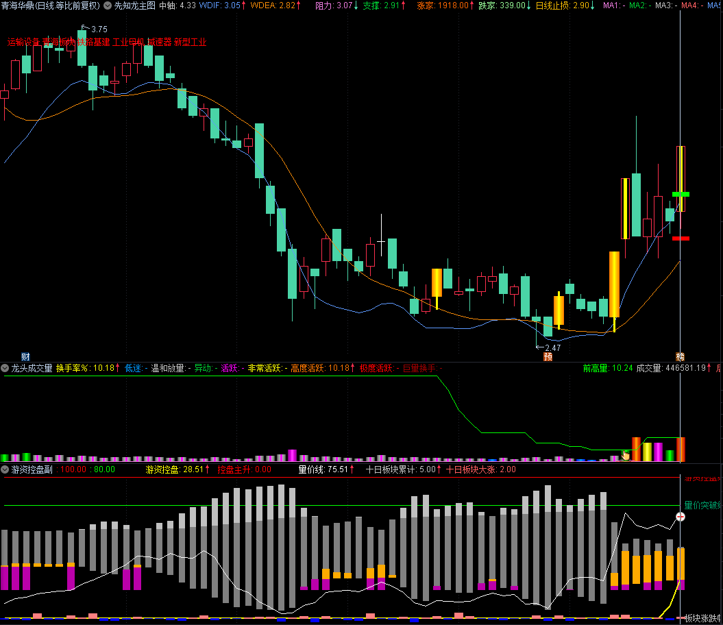
Task: Click the green price marker on the latest candle
Action: tap(681, 195)
